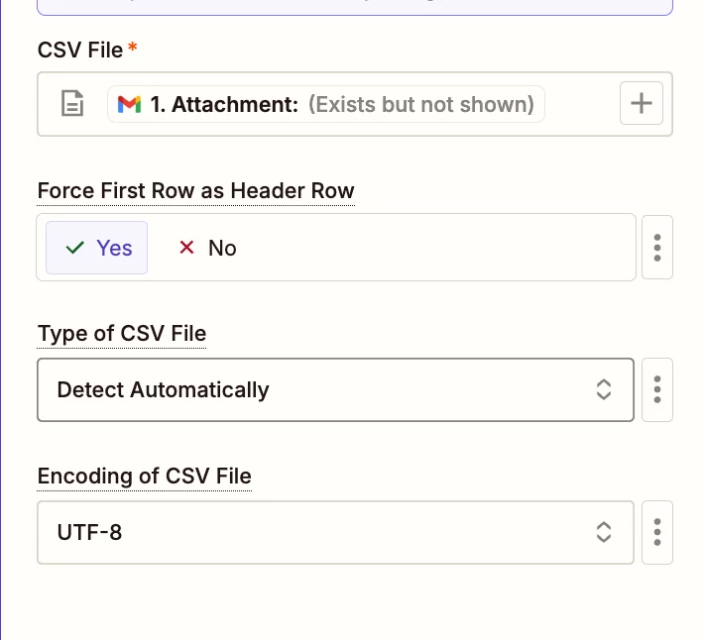Image resolution: width=704 pixels, height=640 pixels.
Task: Select Yes for Force First Row as Header
Action: click(96, 248)
